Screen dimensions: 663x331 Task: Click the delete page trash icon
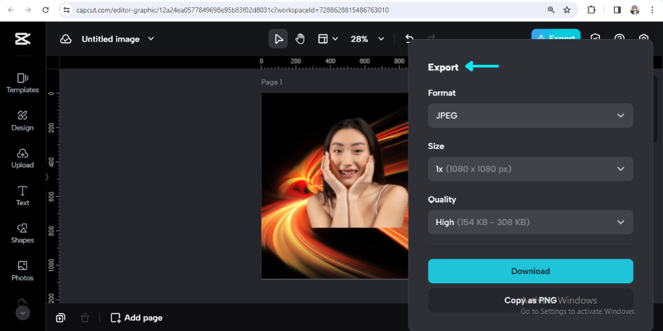click(x=85, y=318)
